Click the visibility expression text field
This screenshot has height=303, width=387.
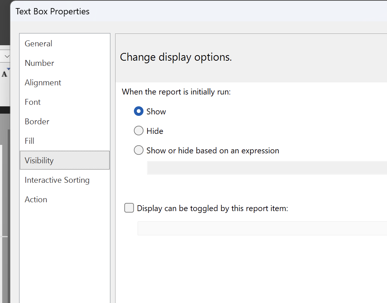[267, 168]
